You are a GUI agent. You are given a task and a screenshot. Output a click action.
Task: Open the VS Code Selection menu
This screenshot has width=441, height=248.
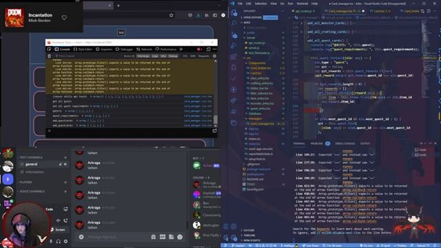(x=260, y=3)
